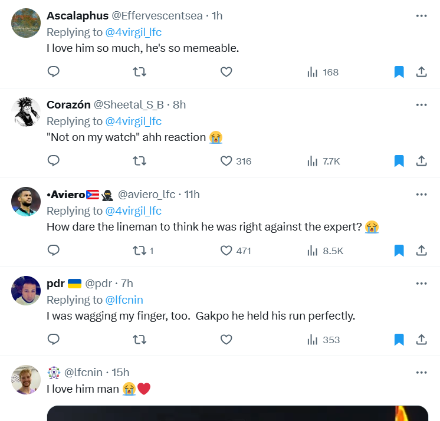Viewport: 440px width, 421px height.
Task: Like Ascalaphus's tweet
Action: [226, 72]
